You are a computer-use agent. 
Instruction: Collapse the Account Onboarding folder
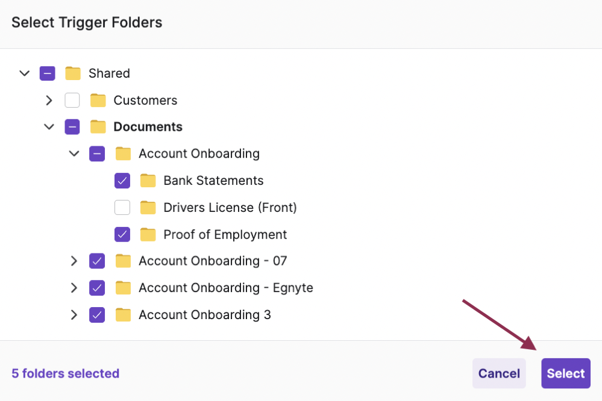[x=74, y=154]
